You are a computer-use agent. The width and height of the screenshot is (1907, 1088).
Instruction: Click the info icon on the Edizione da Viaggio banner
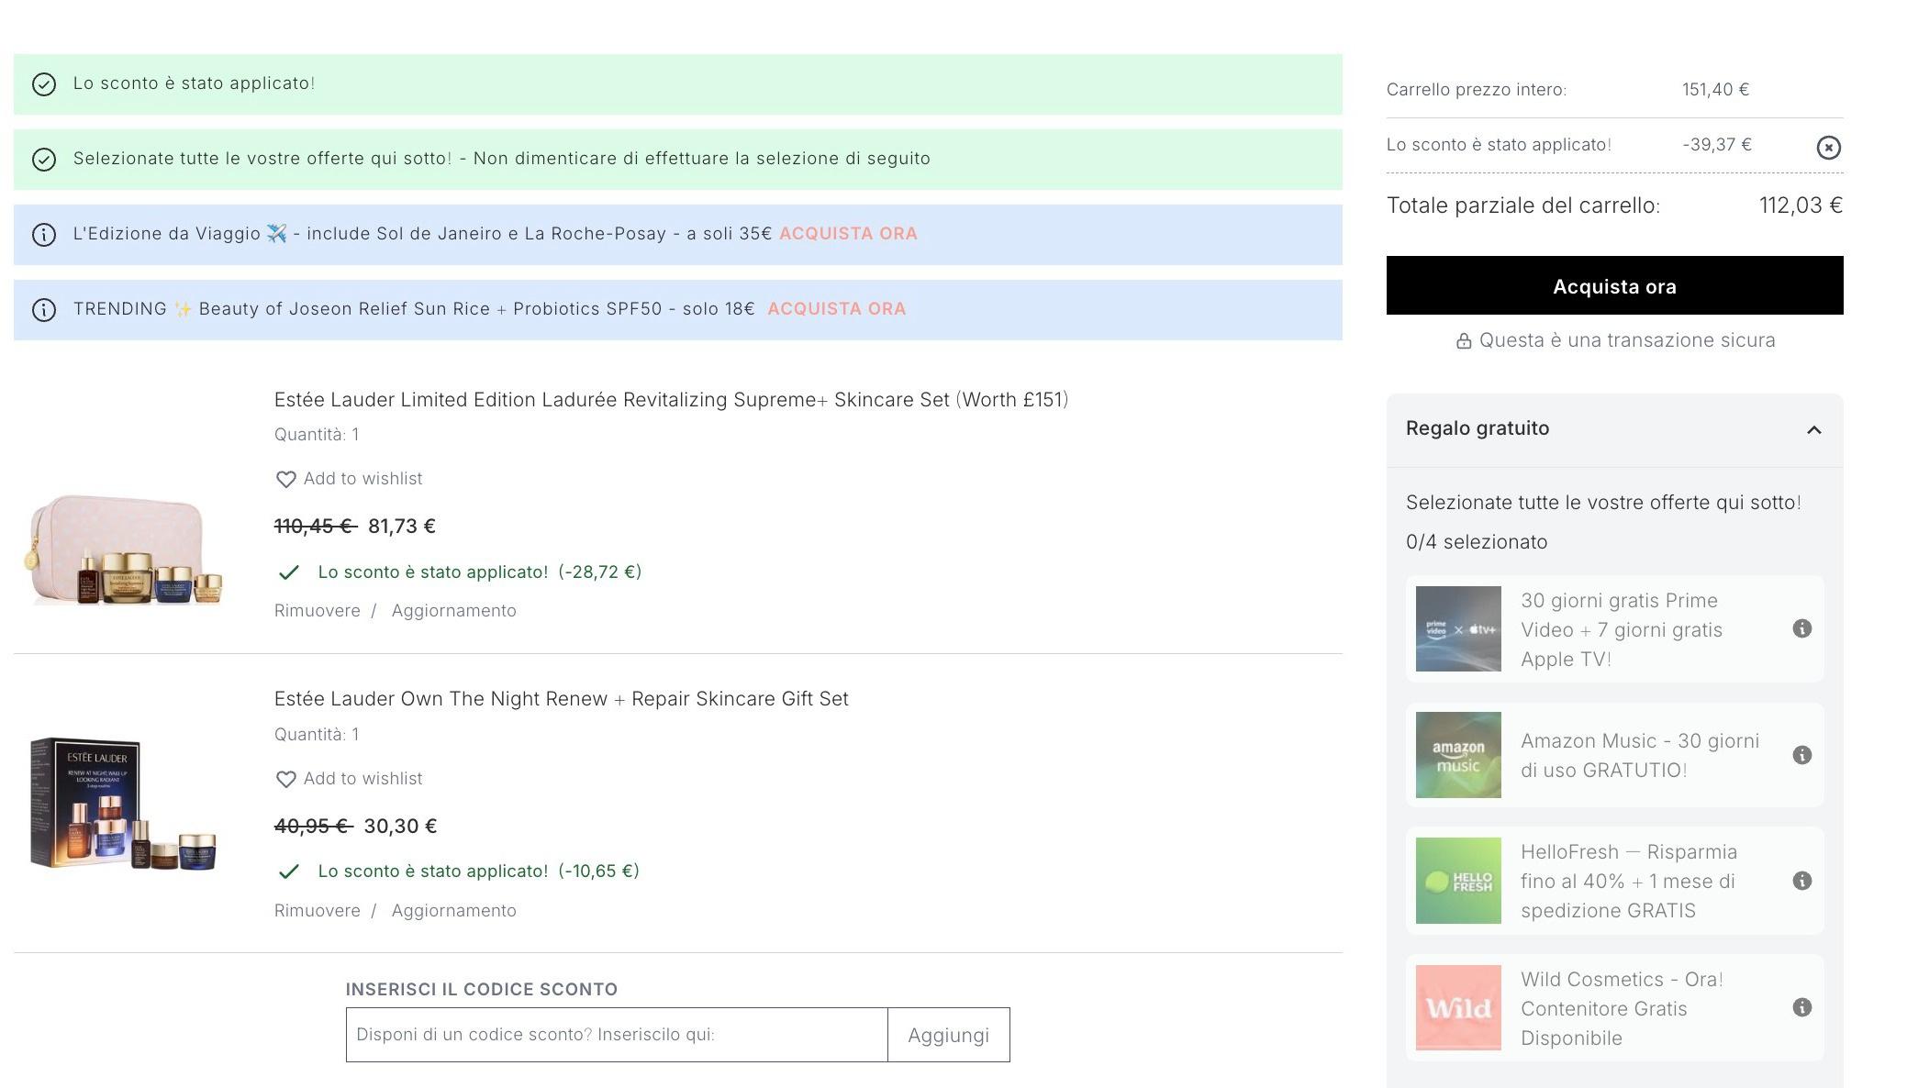click(x=44, y=235)
